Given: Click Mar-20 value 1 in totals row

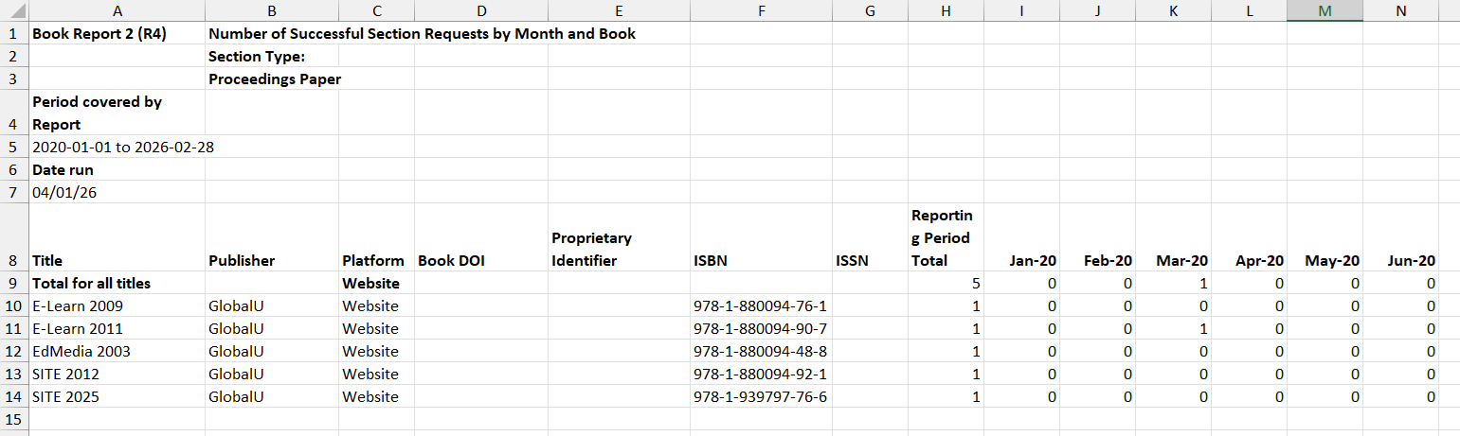Looking at the screenshot, I should [x=1173, y=283].
